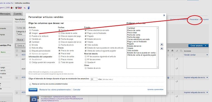Select Voto recibido in order list

[x=132, y=51]
